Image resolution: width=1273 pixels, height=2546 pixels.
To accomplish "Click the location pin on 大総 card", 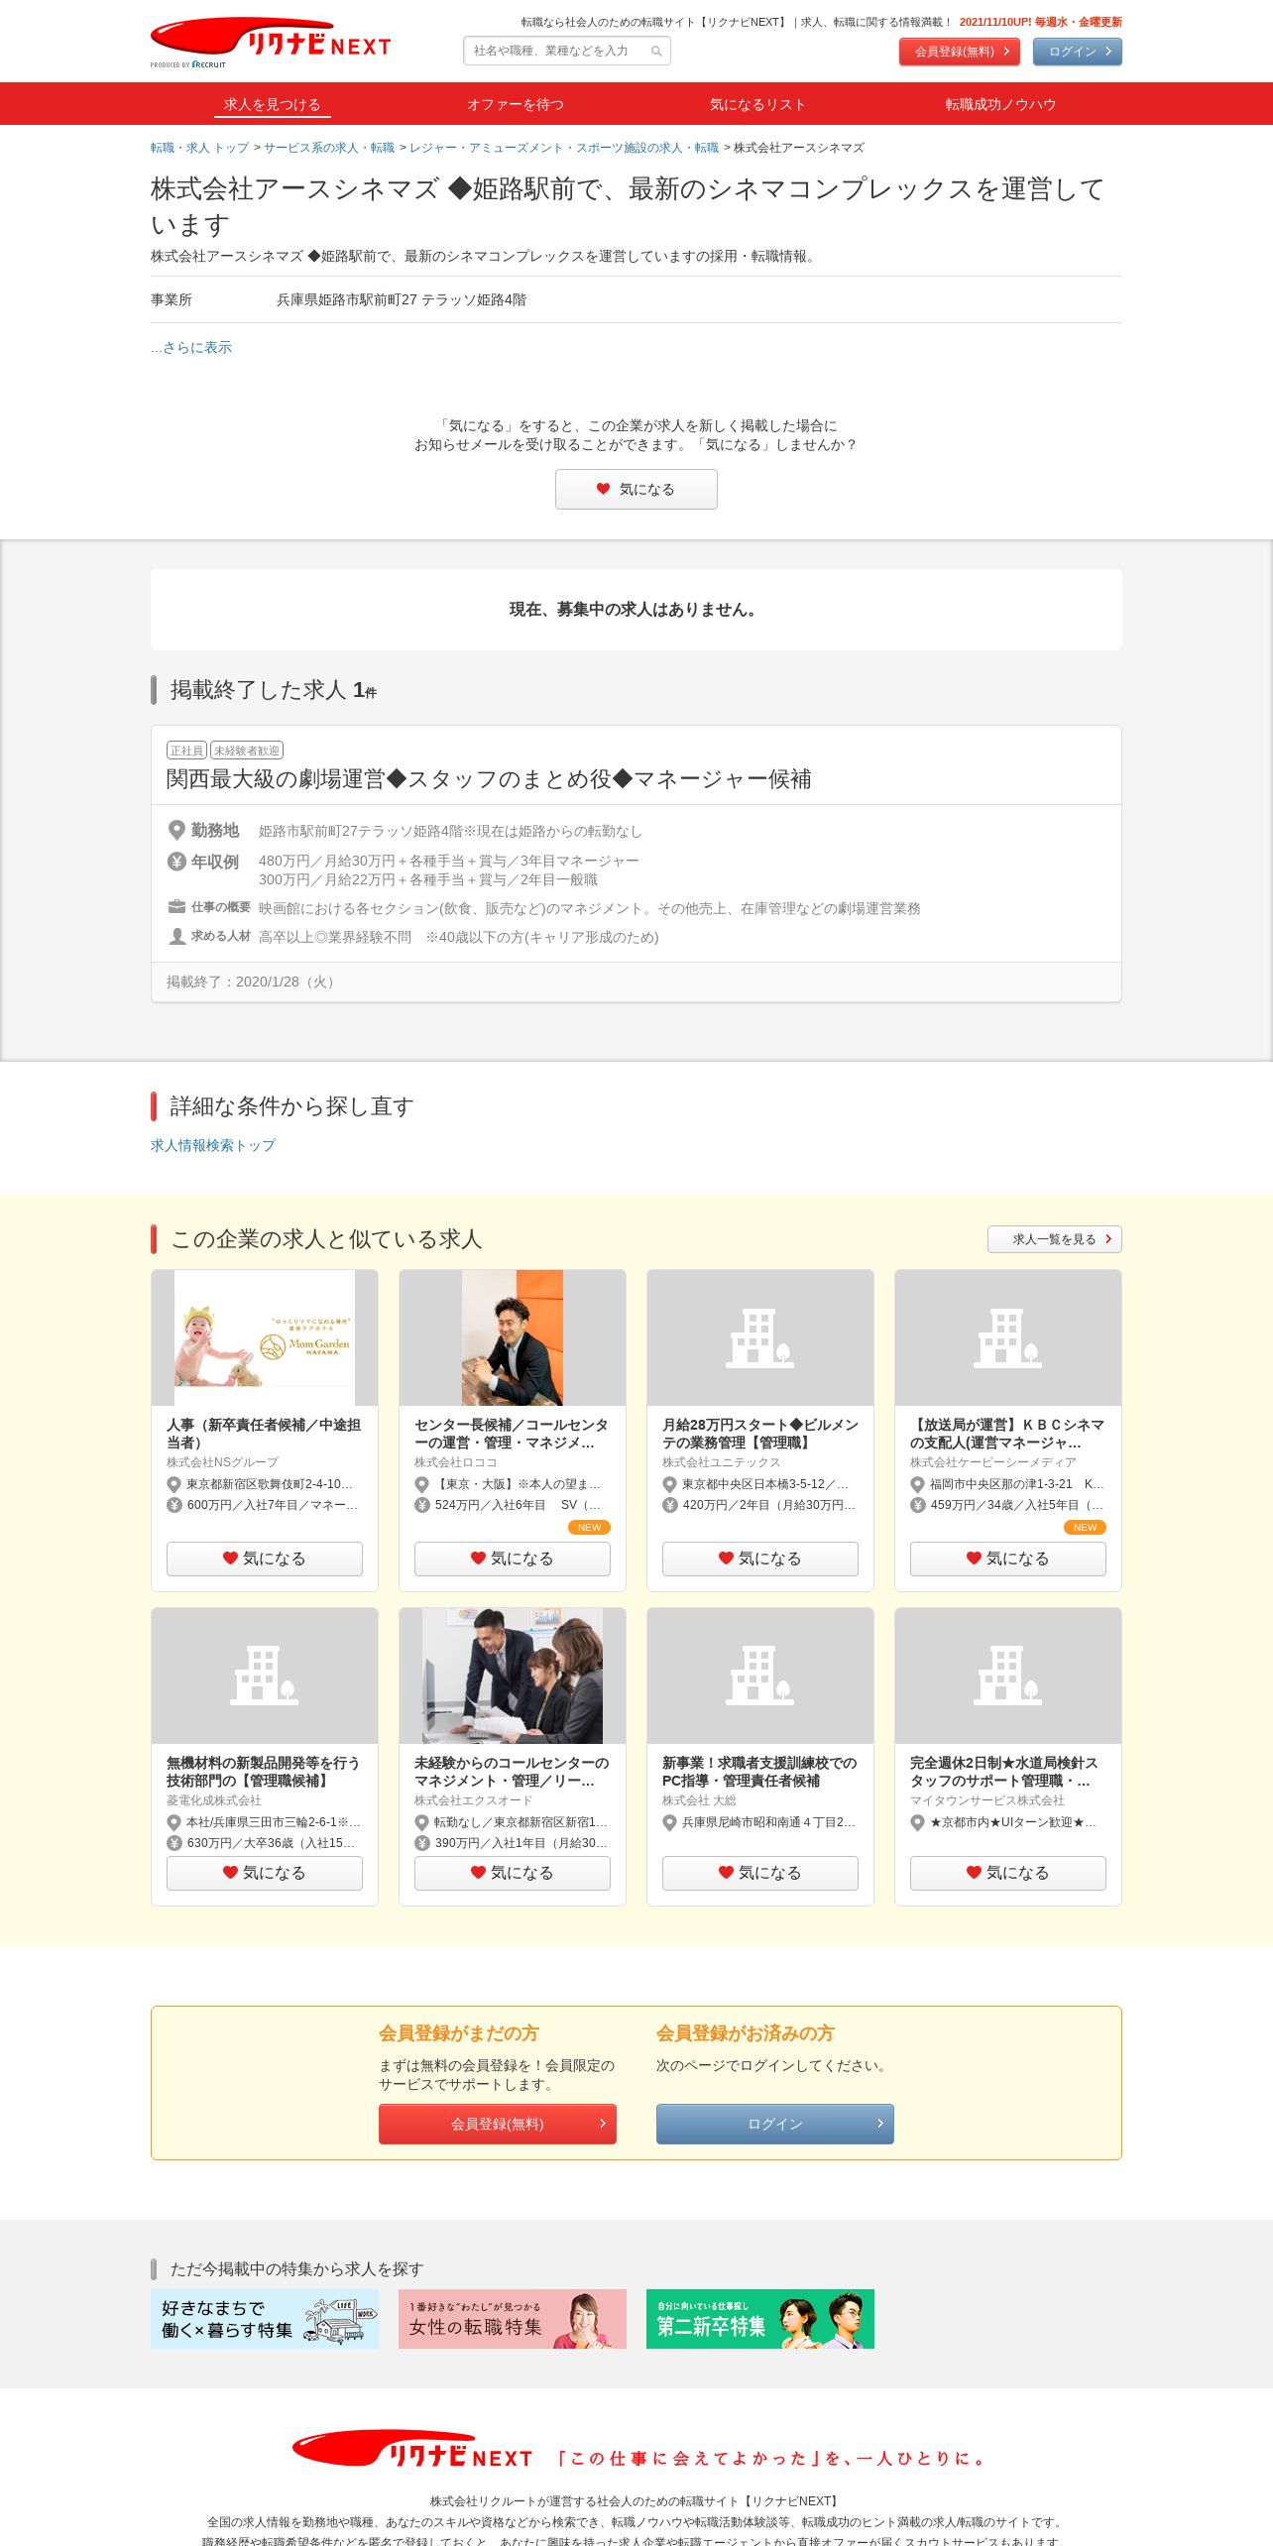I will [670, 1822].
